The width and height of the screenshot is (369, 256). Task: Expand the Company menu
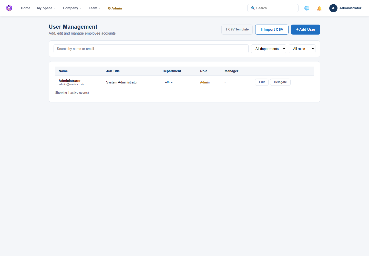pyautogui.click(x=72, y=8)
